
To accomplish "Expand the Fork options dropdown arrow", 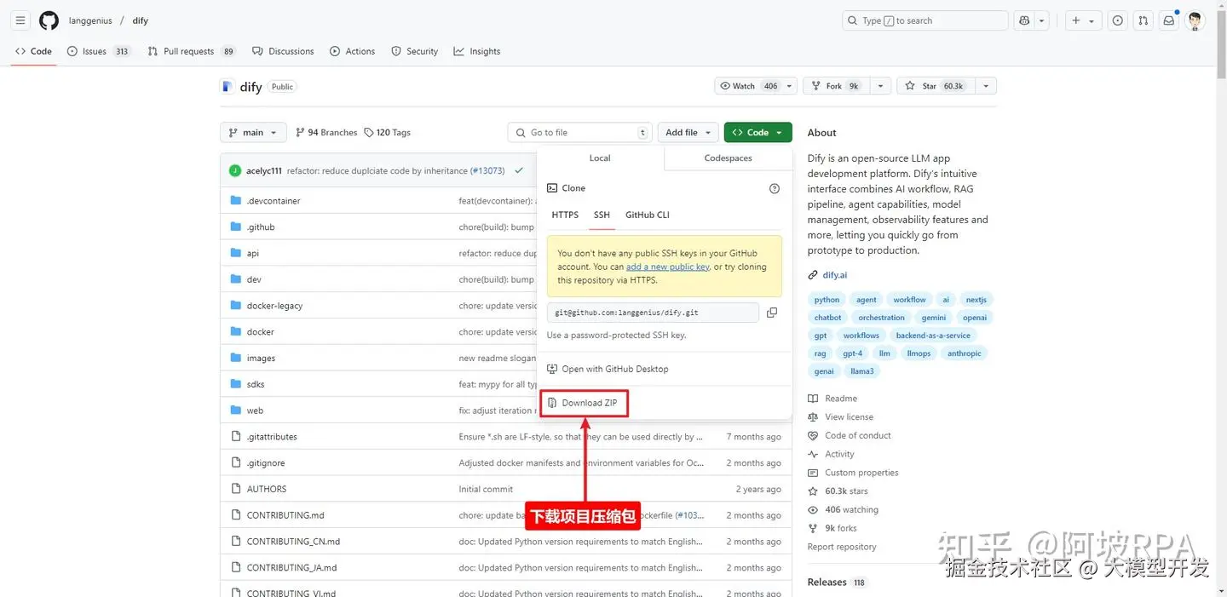I will coord(880,86).
